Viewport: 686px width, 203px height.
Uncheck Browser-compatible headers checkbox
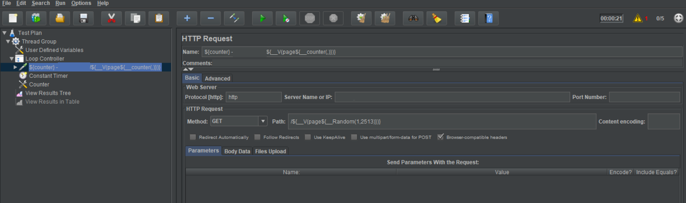(440, 137)
